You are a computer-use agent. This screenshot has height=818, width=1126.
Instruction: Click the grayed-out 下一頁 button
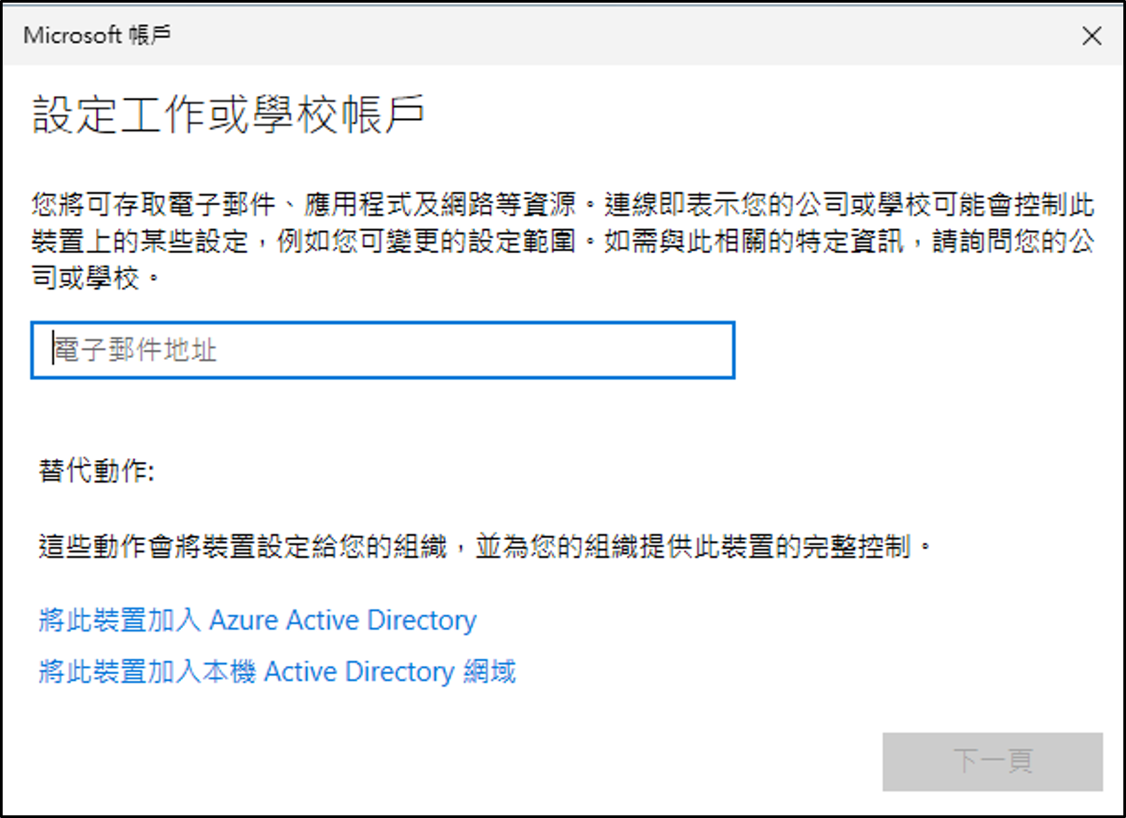[x=992, y=761]
